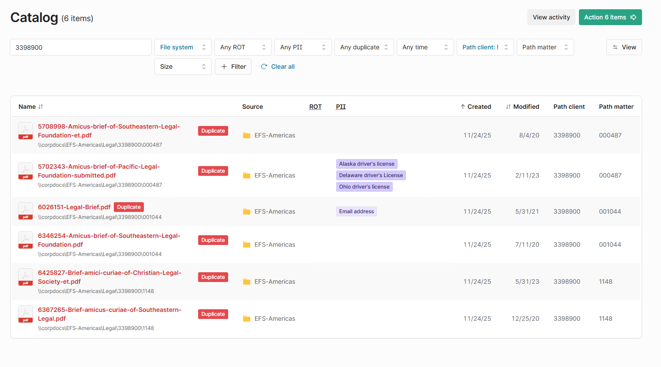Click the arrow icon on Action 6 items

tap(633, 17)
